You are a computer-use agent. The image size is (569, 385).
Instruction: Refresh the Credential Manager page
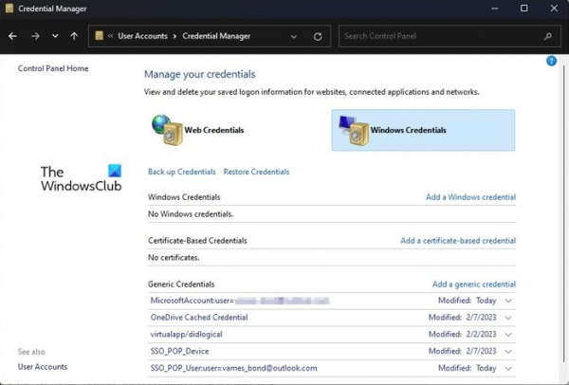(318, 36)
